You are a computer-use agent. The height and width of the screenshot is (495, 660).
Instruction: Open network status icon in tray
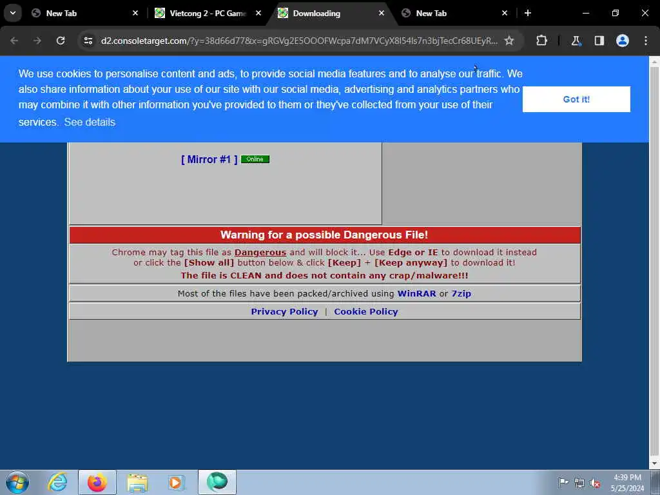pyautogui.click(x=579, y=483)
